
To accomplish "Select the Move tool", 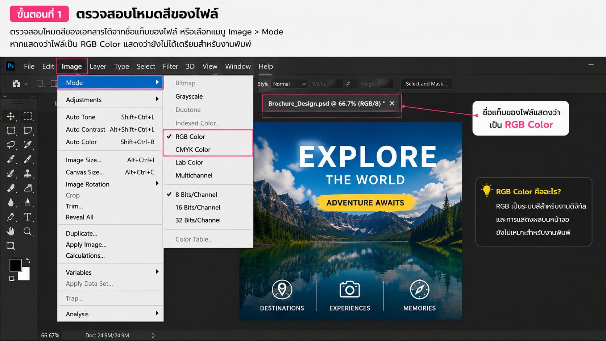I will click(x=11, y=116).
